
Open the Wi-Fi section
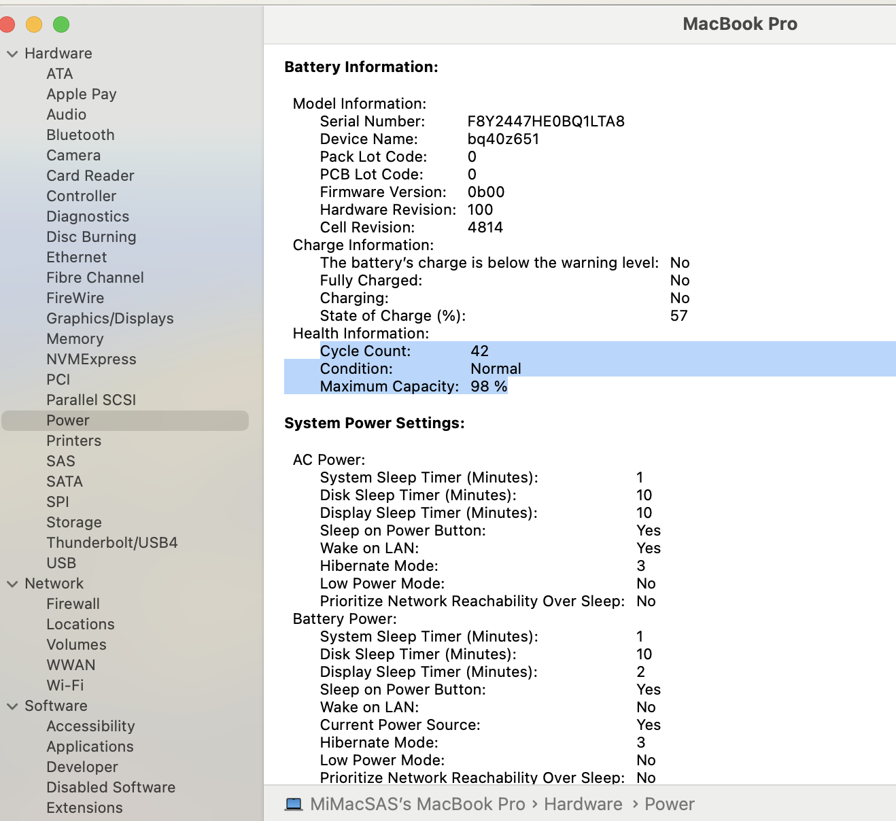point(65,686)
